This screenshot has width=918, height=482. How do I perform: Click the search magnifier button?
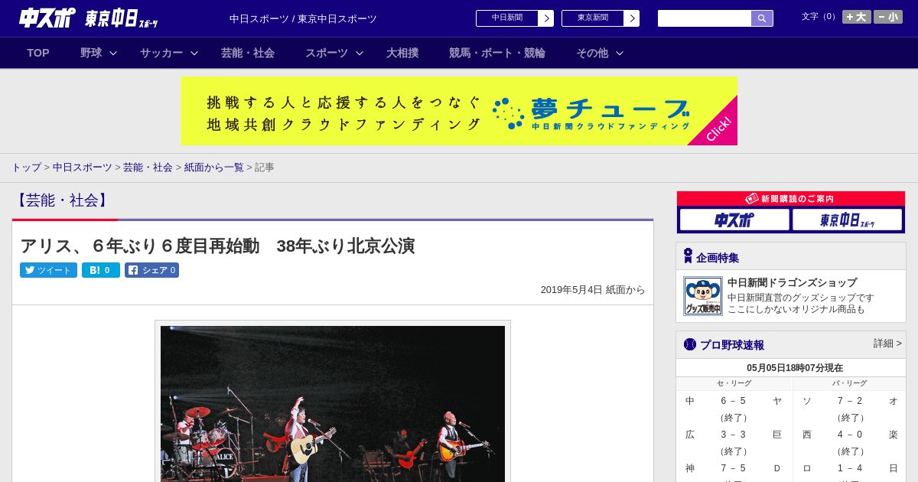[x=762, y=18]
